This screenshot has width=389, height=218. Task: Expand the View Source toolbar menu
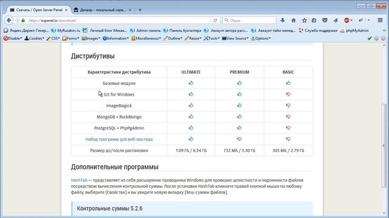click(x=235, y=38)
